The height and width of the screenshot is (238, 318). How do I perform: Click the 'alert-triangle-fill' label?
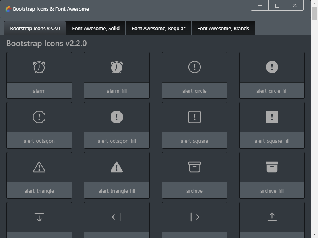point(117,191)
